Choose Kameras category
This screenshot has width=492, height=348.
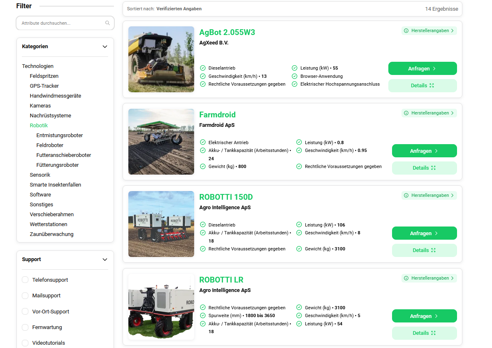point(40,105)
